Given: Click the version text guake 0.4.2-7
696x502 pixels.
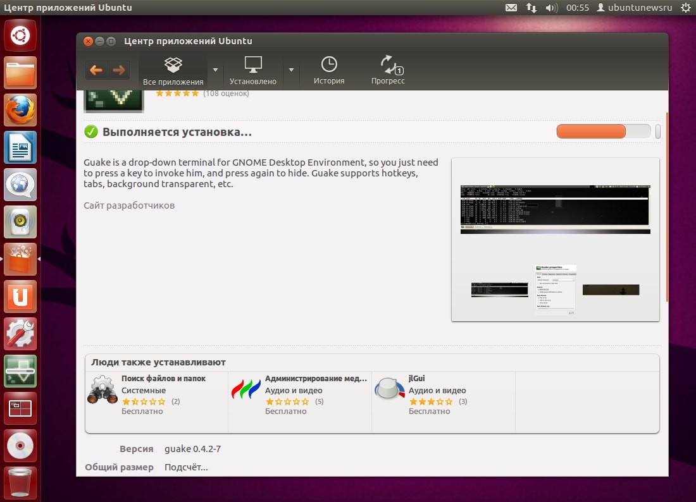Looking at the screenshot, I should pos(192,449).
